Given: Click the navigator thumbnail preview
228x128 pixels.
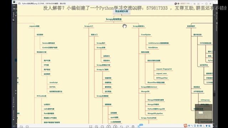Looking at the screenshot, I should pyautogui.click(x=203, y=114).
